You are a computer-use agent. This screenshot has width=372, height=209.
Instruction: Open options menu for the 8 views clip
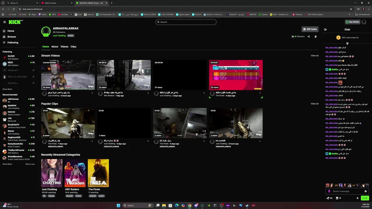(92, 141)
